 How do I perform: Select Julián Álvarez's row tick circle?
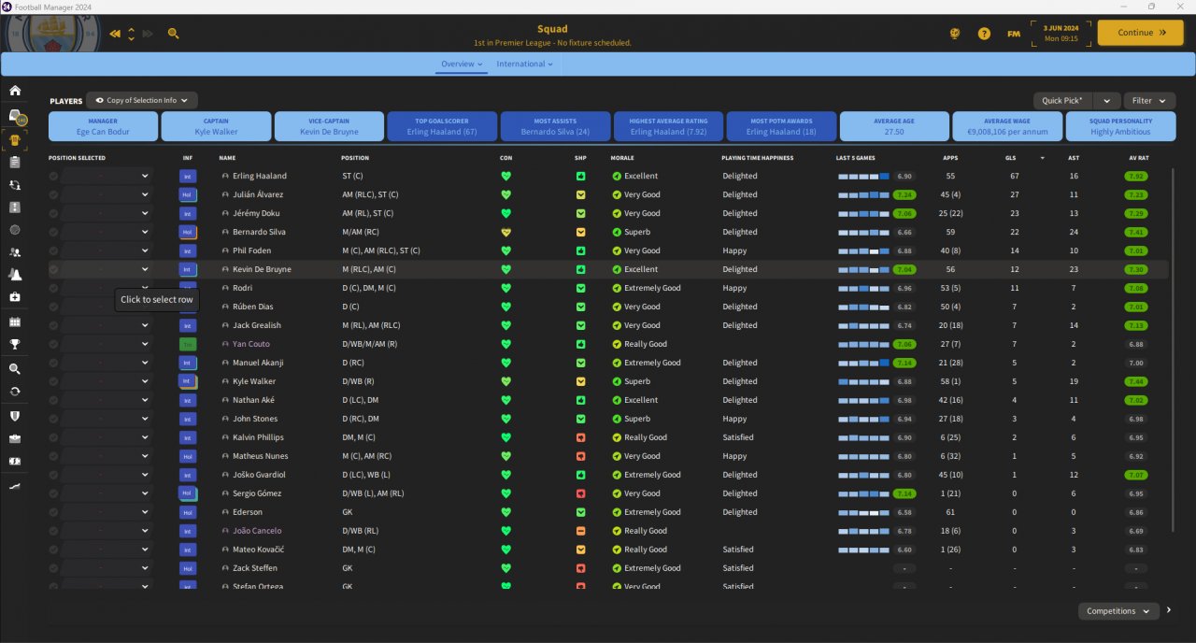(53, 194)
